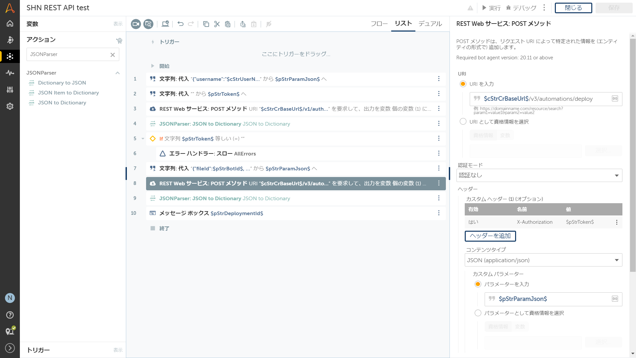The image size is (636, 358).
Task: Insert variable into URI field icon
Action: pos(615,98)
